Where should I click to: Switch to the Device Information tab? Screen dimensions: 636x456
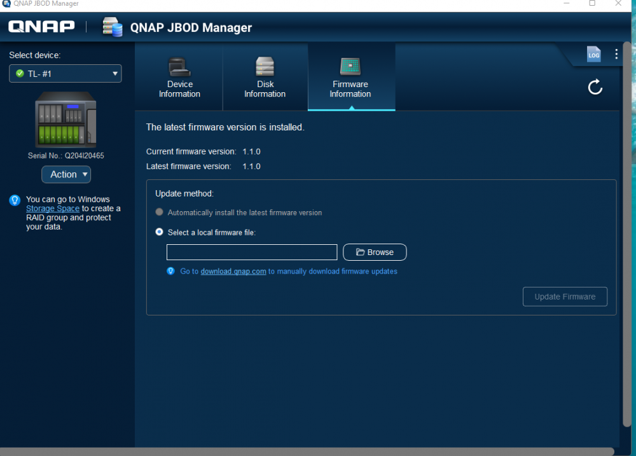click(179, 77)
